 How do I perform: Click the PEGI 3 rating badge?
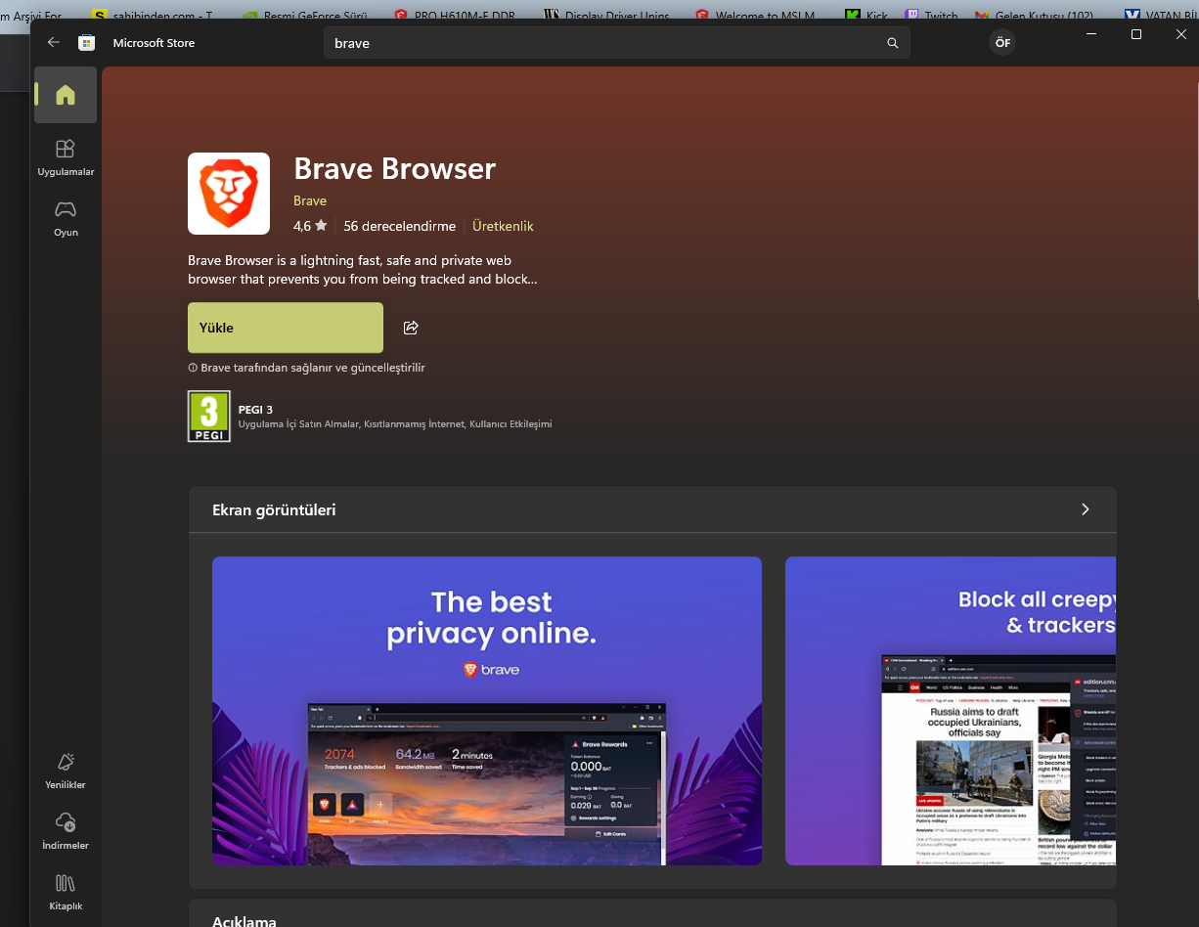pyautogui.click(x=209, y=417)
